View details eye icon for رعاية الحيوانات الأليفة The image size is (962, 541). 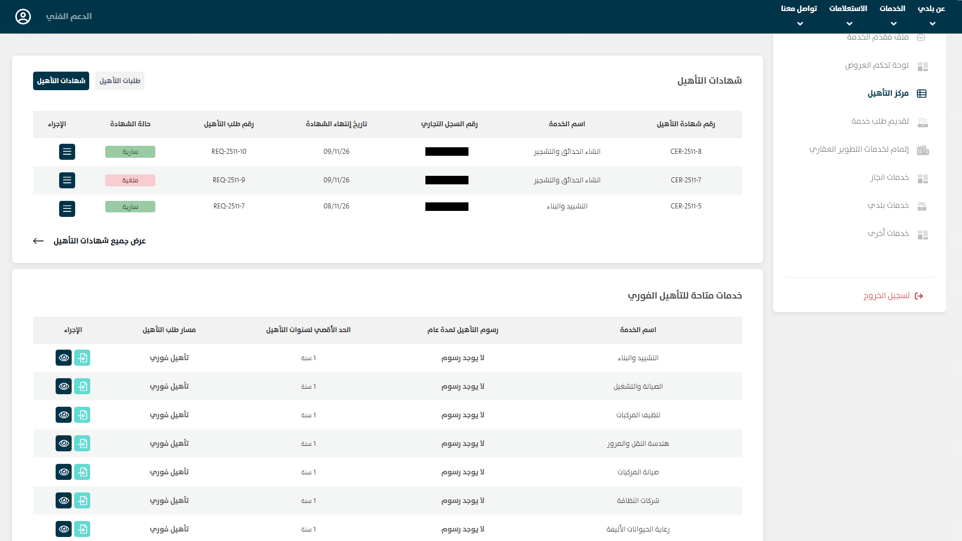coord(64,529)
